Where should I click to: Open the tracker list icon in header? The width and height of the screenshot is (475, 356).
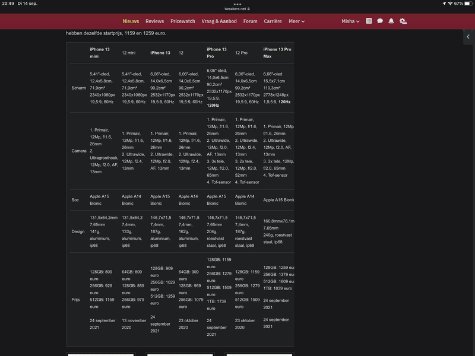pyautogui.click(x=369, y=21)
